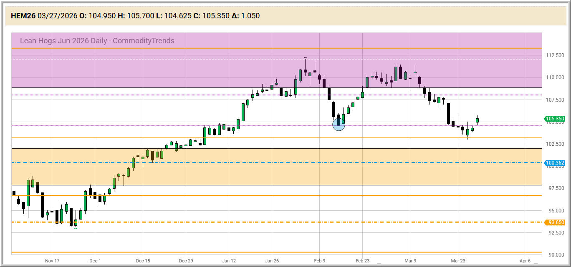Click the green 105.350 current price tag
Viewport: 571px width, 267px height.
[x=555, y=119]
